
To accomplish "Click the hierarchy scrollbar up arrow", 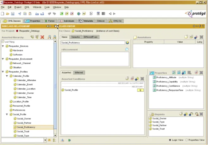I will pyautogui.click(x=55, y=41).
